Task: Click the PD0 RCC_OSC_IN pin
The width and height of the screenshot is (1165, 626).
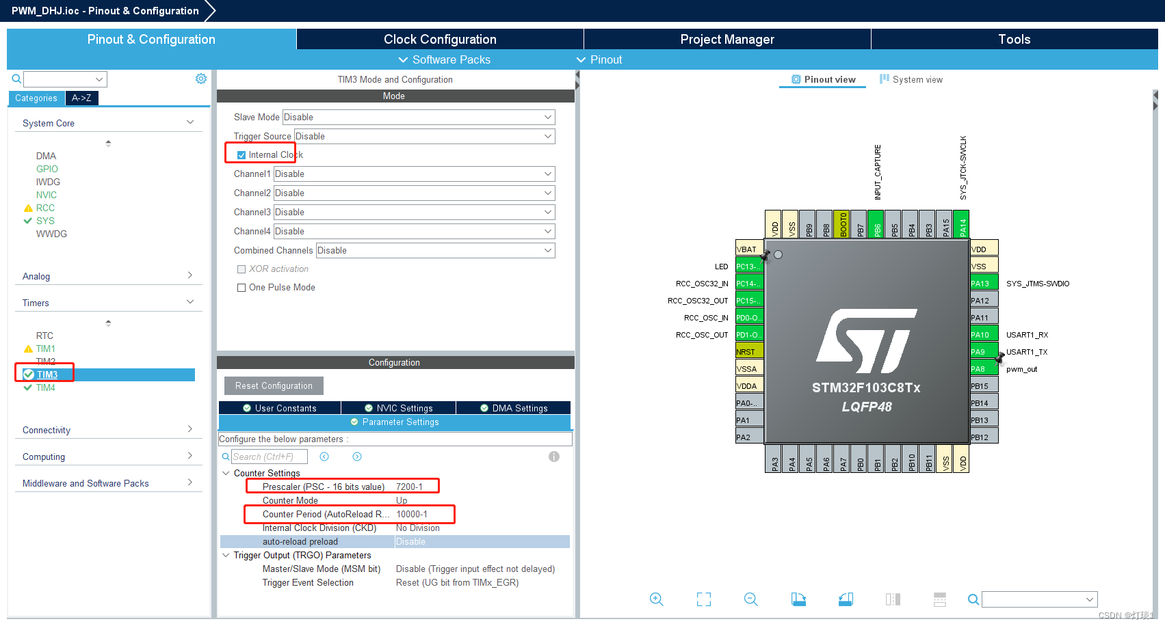Action: 749,318
